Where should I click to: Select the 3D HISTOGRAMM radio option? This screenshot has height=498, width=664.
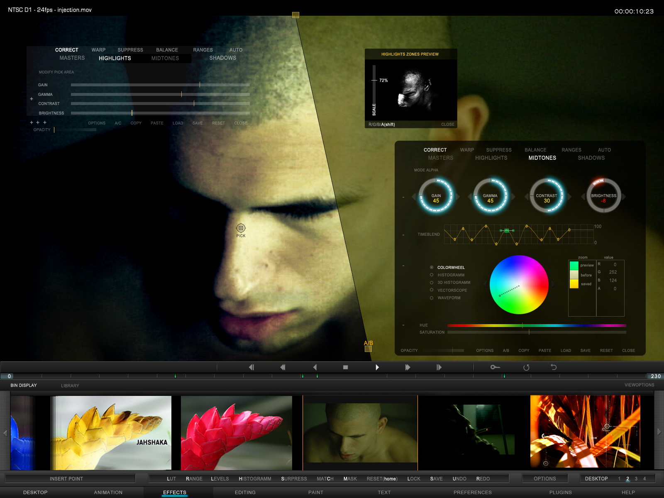tap(432, 283)
